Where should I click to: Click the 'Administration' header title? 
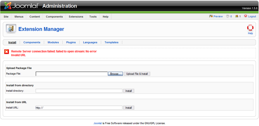(60, 6)
